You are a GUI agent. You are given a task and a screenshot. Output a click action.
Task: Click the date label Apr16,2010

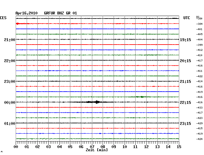27,13
